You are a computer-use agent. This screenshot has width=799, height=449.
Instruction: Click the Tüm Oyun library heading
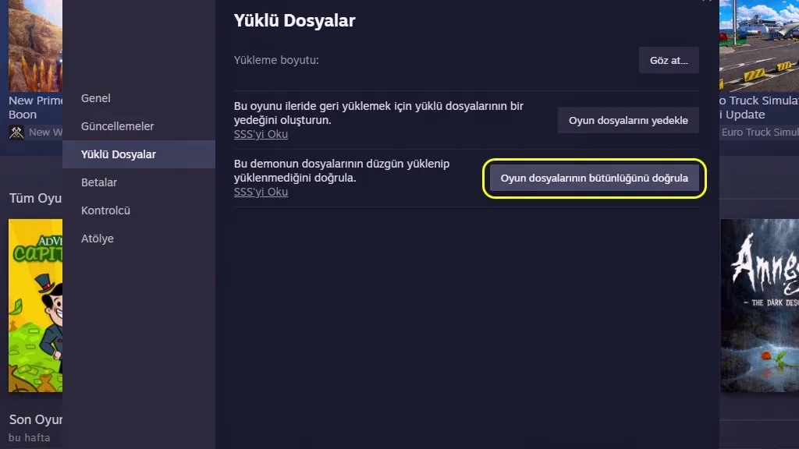pos(36,198)
